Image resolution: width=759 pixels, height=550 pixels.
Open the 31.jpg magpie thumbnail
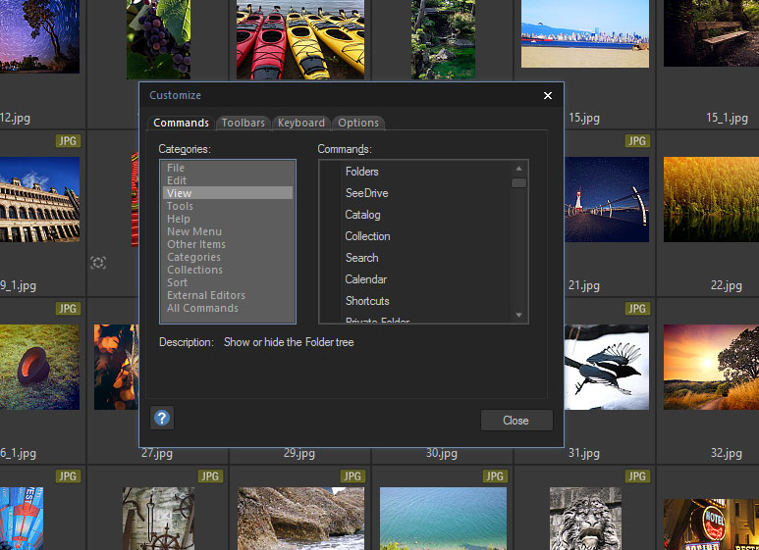(607, 367)
